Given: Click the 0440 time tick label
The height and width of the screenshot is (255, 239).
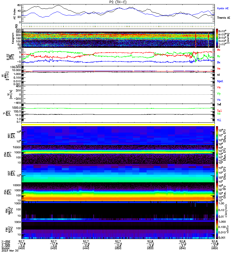Looking at the screenshot, I should 86,248.
